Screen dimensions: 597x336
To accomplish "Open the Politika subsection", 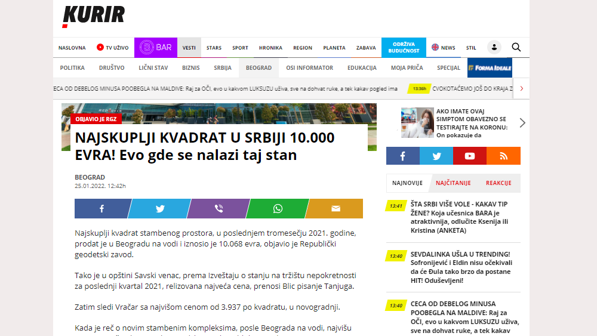I will coord(72,67).
